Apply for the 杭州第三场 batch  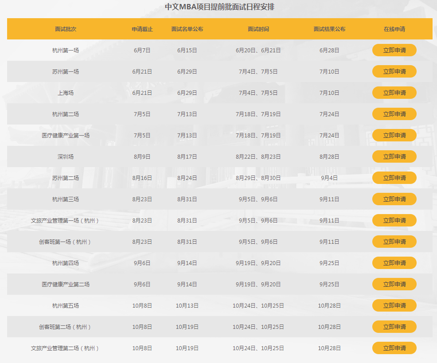point(394,199)
